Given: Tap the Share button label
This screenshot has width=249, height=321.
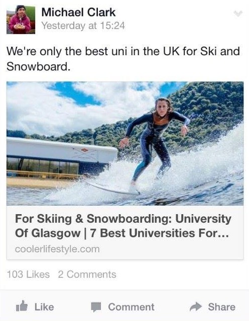Looking at the screenshot, I should click(x=222, y=307).
